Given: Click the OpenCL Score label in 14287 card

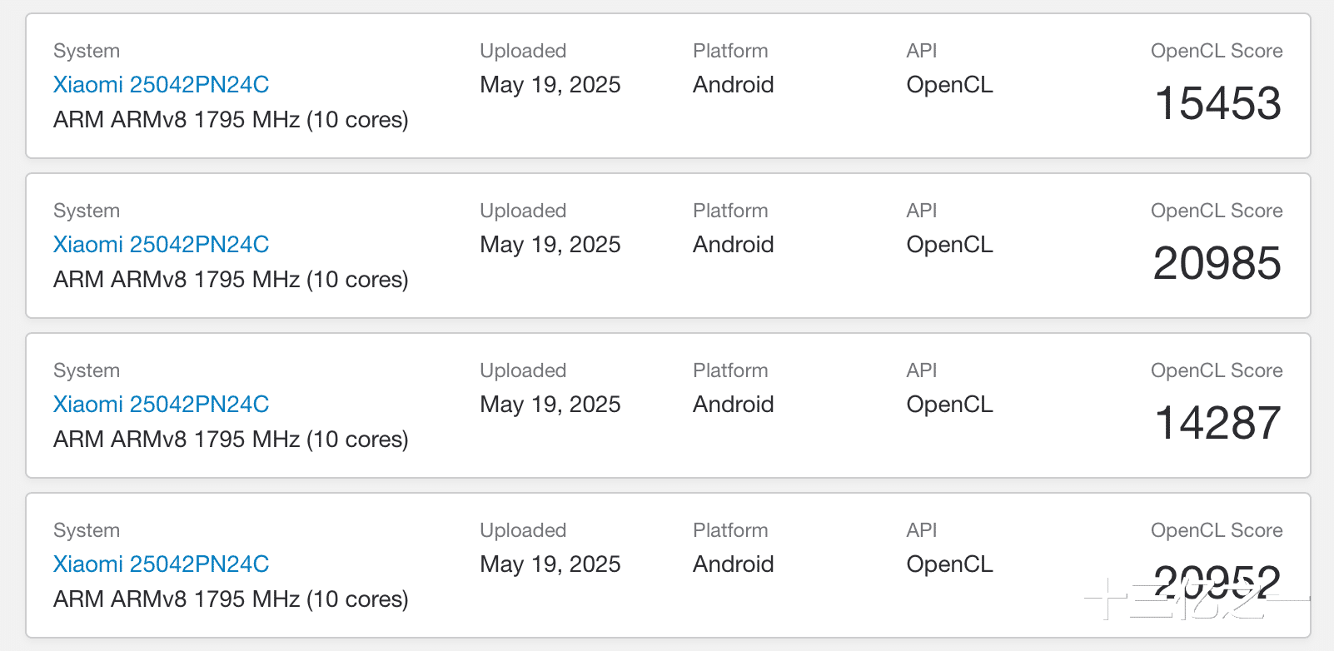Looking at the screenshot, I should [1216, 370].
